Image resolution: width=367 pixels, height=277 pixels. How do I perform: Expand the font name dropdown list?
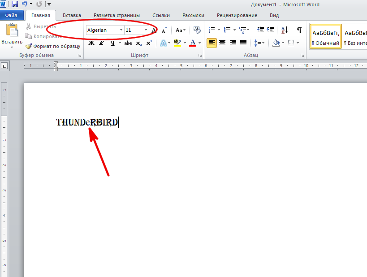[x=121, y=30]
